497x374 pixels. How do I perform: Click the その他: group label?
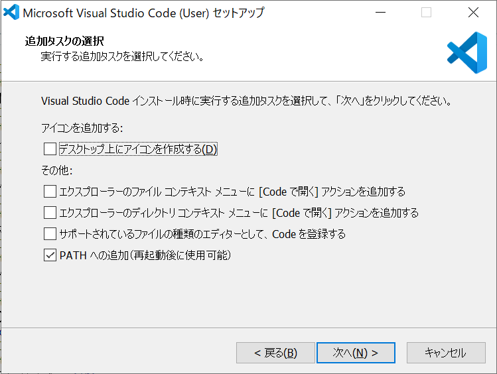coord(57,170)
